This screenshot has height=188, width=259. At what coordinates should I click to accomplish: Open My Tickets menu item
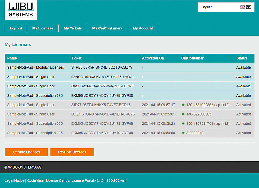point(73,28)
